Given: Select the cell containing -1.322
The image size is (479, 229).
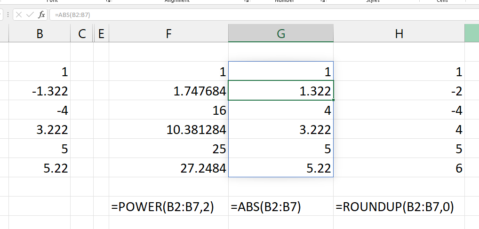Looking at the screenshot, I should [x=40, y=90].
